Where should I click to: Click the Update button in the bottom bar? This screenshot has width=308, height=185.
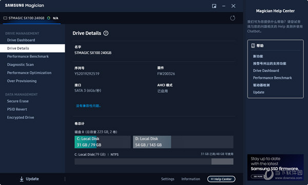tap(29, 179)
